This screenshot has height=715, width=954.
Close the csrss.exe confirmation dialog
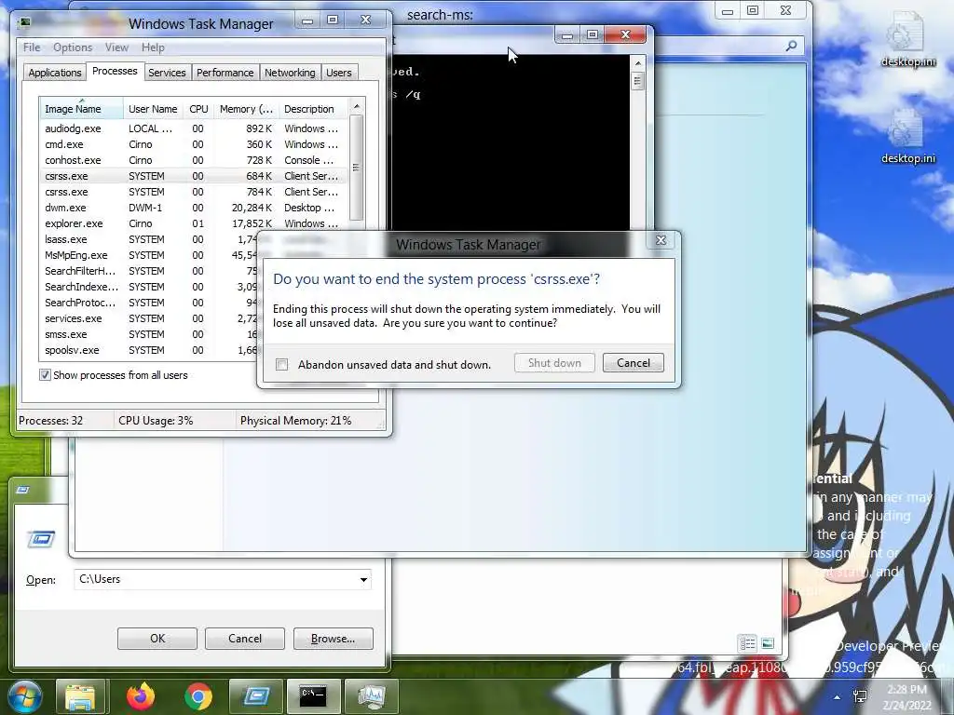point(661,240)
